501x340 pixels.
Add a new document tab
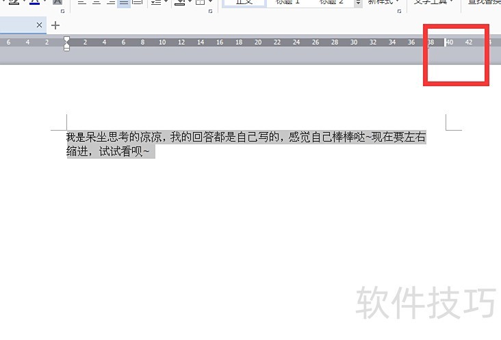coord(55,25)
